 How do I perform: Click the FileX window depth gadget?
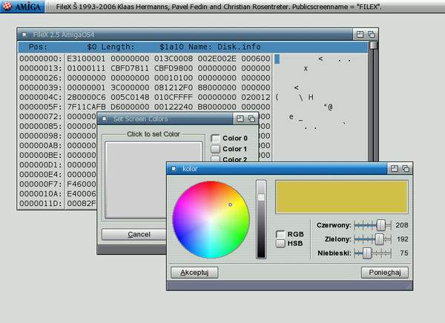pyautogui.click(x=372, y=34)
